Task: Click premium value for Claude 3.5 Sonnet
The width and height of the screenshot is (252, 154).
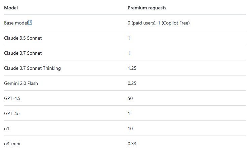Action: point(129,38)
